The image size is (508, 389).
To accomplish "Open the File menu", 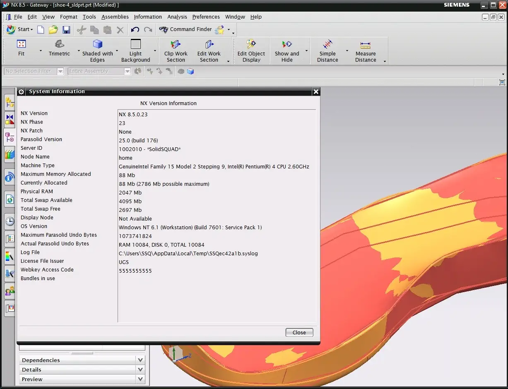I will tap(18, 17).
